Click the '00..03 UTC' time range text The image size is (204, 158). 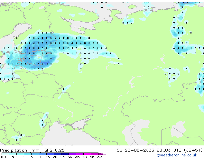tap(169, 150)
